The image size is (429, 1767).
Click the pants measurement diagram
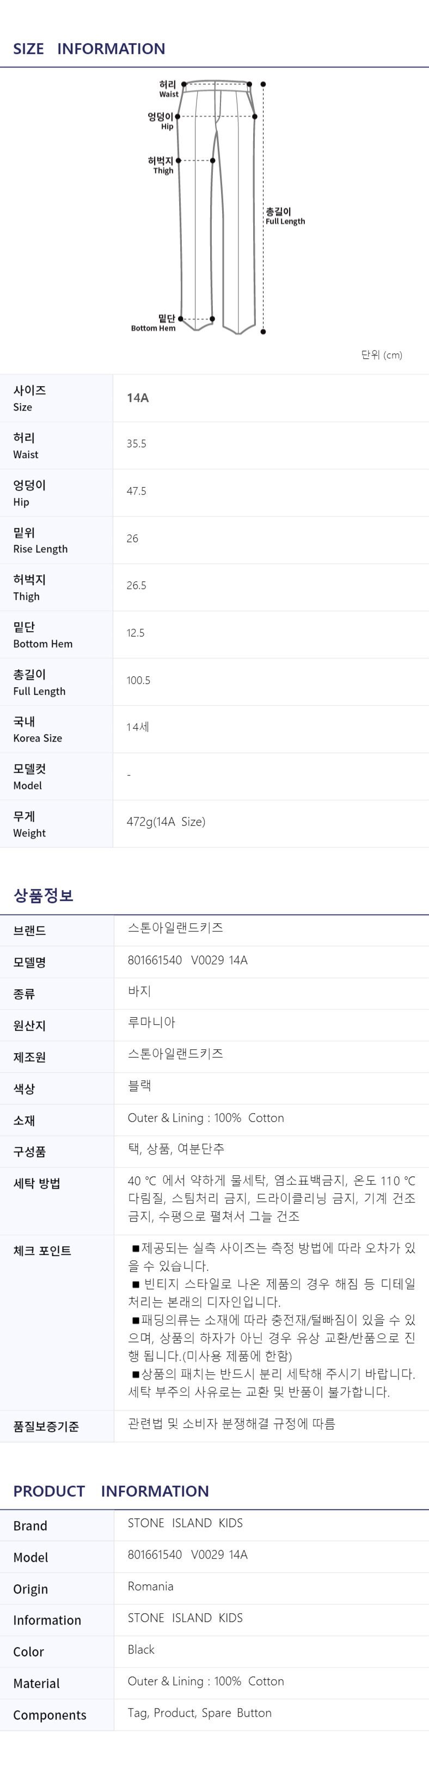[x=218, y=207]
